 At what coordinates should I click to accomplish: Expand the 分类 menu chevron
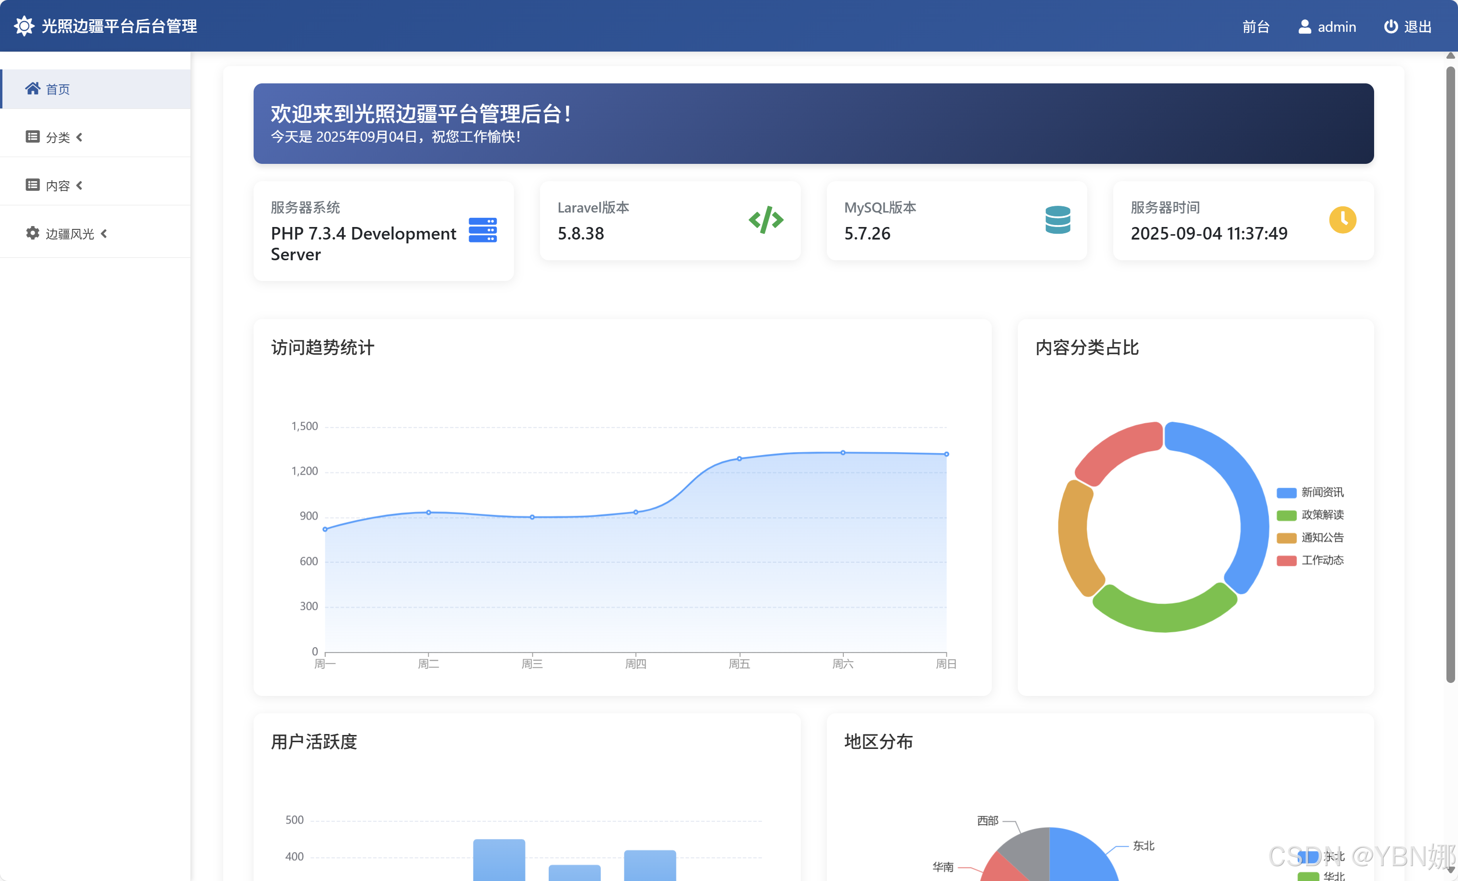coord(79,137)
